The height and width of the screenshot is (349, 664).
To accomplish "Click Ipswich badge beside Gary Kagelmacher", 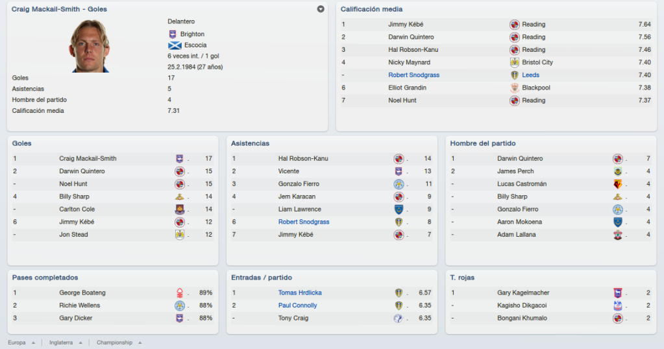I will [x=618, y=293].
